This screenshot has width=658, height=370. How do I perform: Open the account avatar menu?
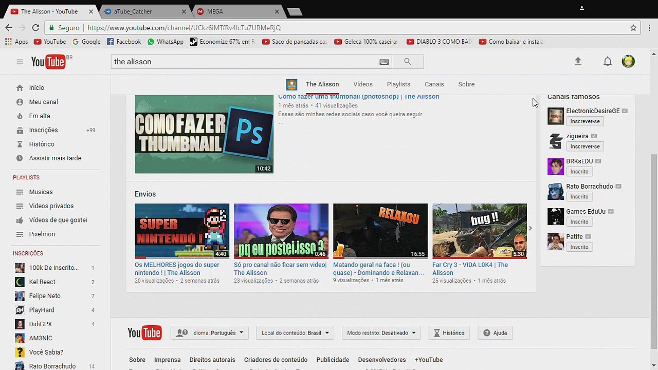[x=628, y=62]
